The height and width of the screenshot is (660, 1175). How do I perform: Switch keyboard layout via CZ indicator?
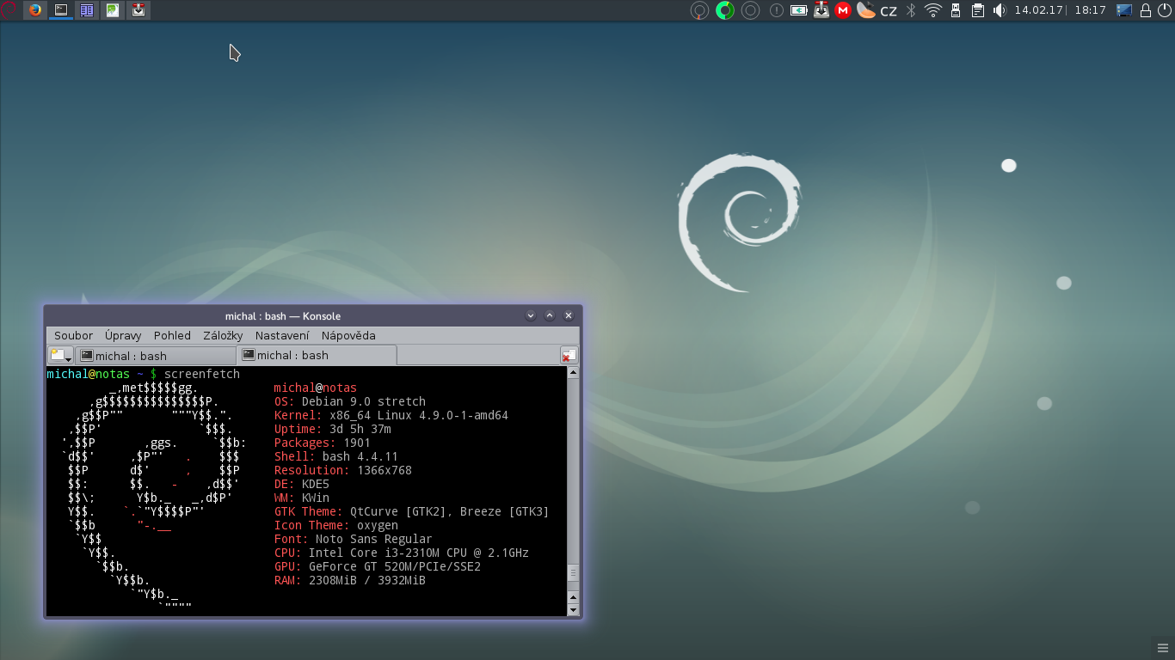[889, 11]
